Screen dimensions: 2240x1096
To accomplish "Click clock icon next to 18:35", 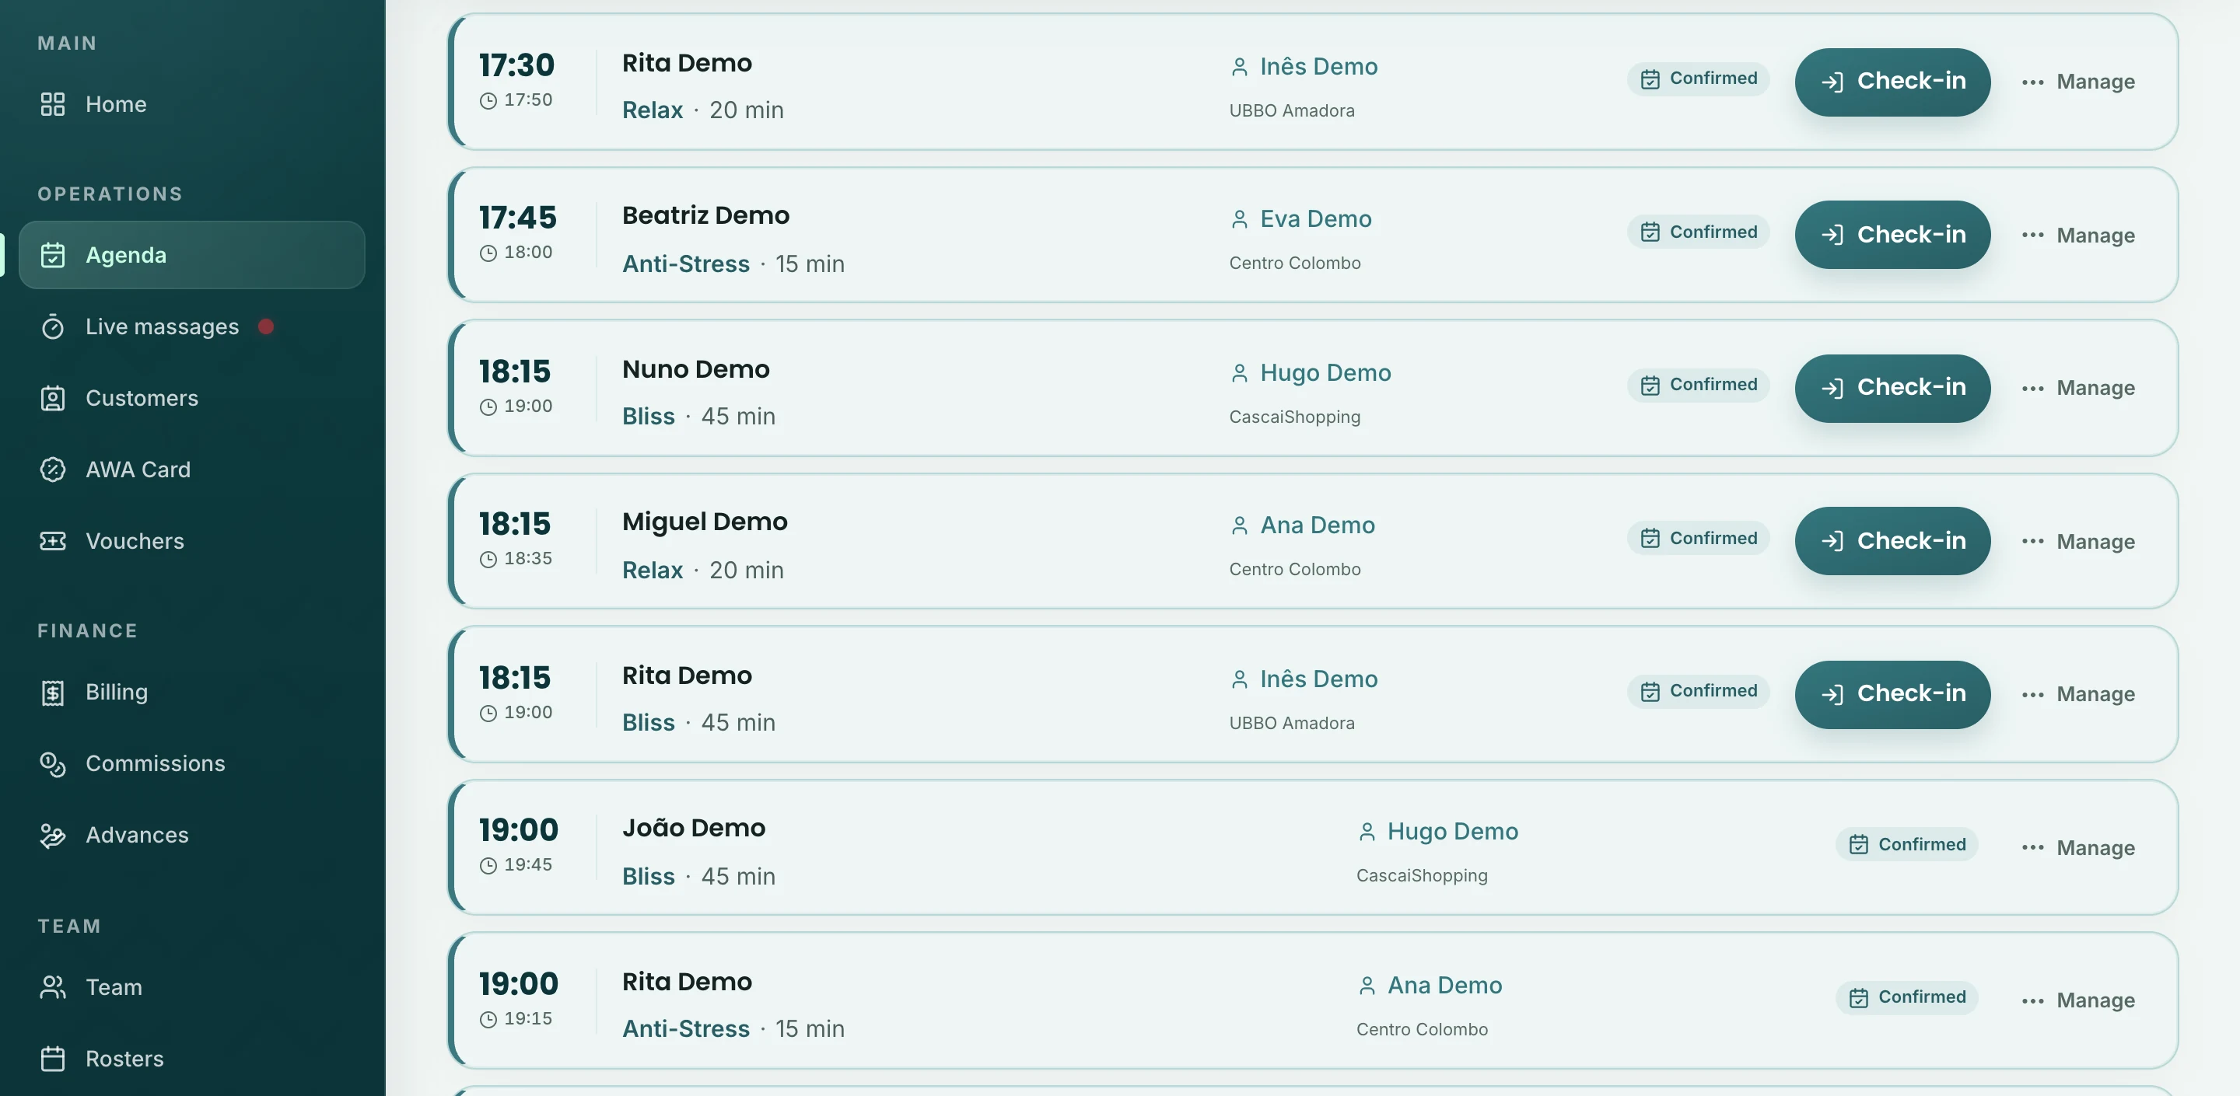I will click(488, 560).
